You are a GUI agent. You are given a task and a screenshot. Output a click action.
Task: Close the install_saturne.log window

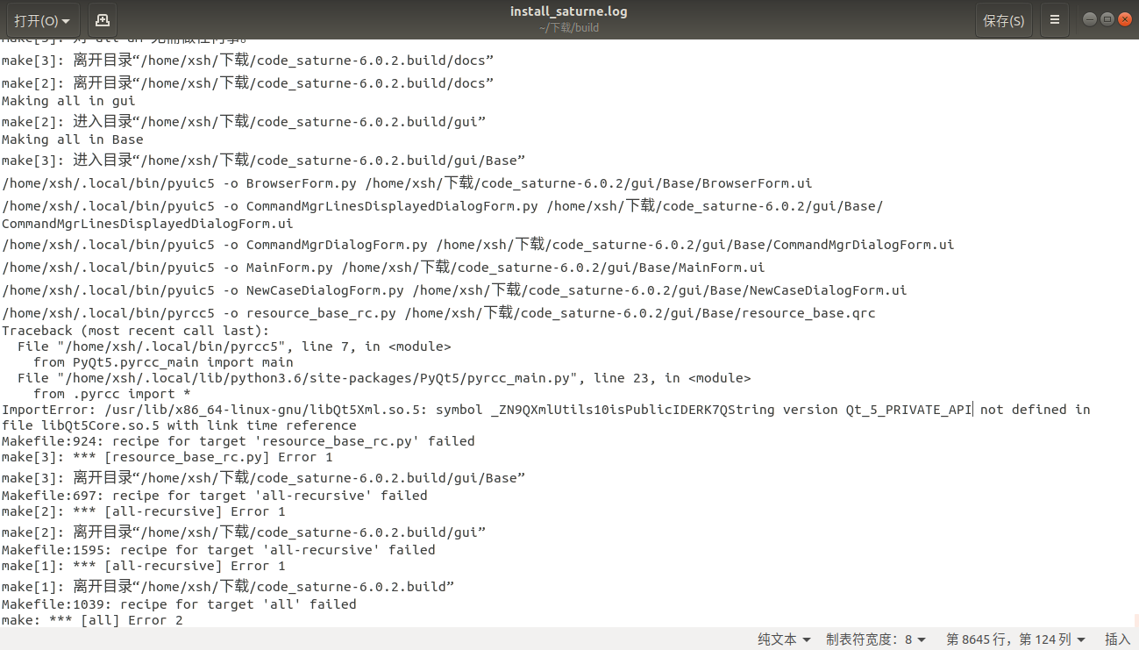pos(1125,19)
